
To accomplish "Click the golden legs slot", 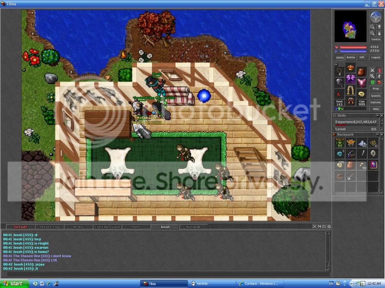I will 351,90.
